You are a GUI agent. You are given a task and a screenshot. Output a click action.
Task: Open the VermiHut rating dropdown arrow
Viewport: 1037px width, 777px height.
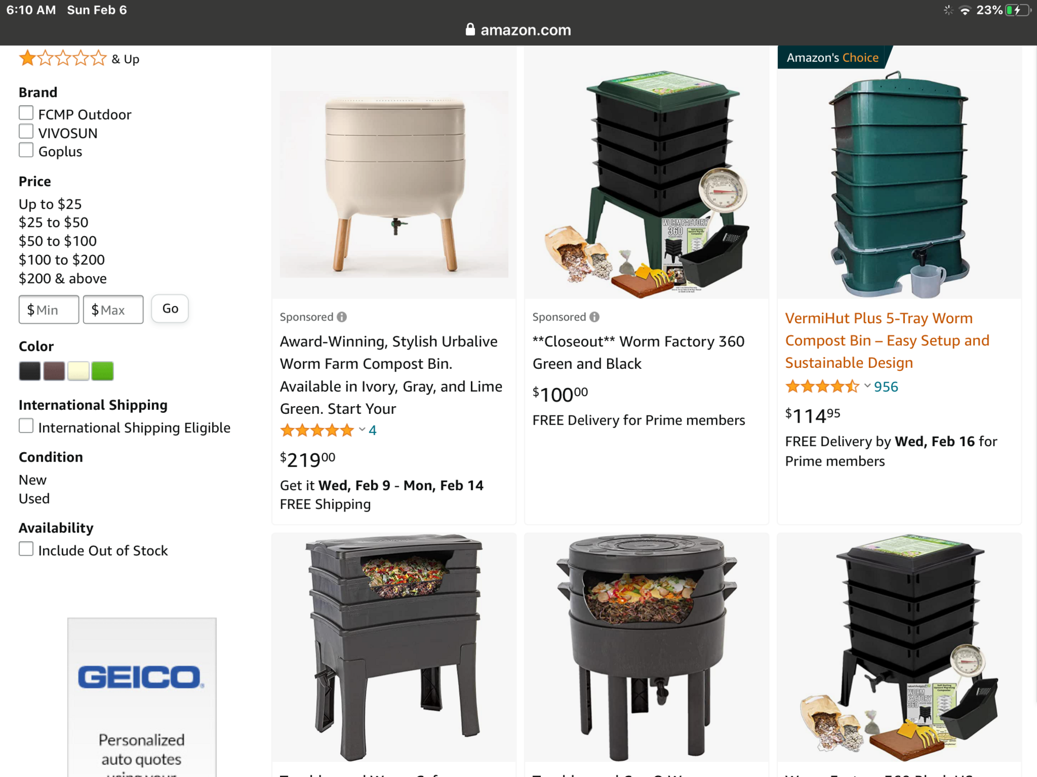coord(867,386)
